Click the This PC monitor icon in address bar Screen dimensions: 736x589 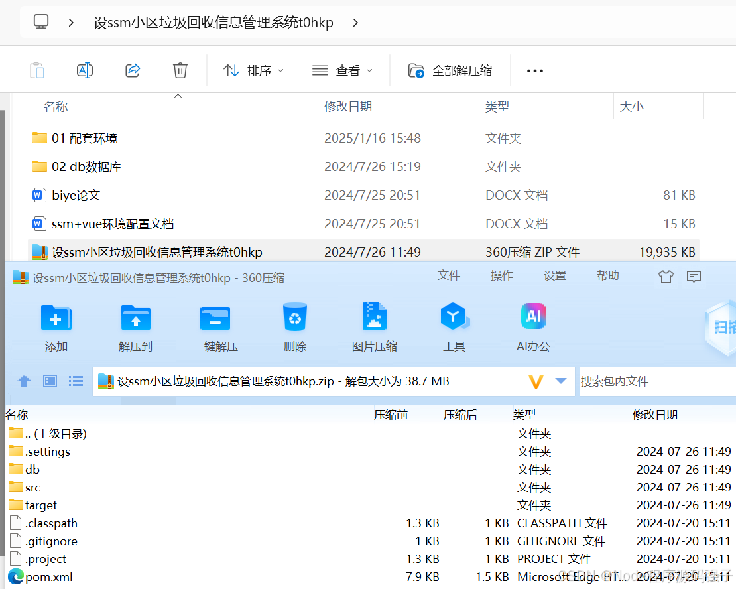tap(41, 22)
